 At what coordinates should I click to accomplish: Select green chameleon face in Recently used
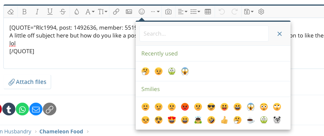tap(172, 71)
